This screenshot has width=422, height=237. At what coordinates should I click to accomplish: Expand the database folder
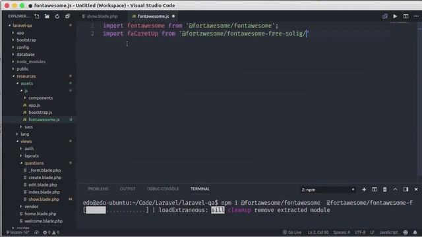[x=26, y=55]
